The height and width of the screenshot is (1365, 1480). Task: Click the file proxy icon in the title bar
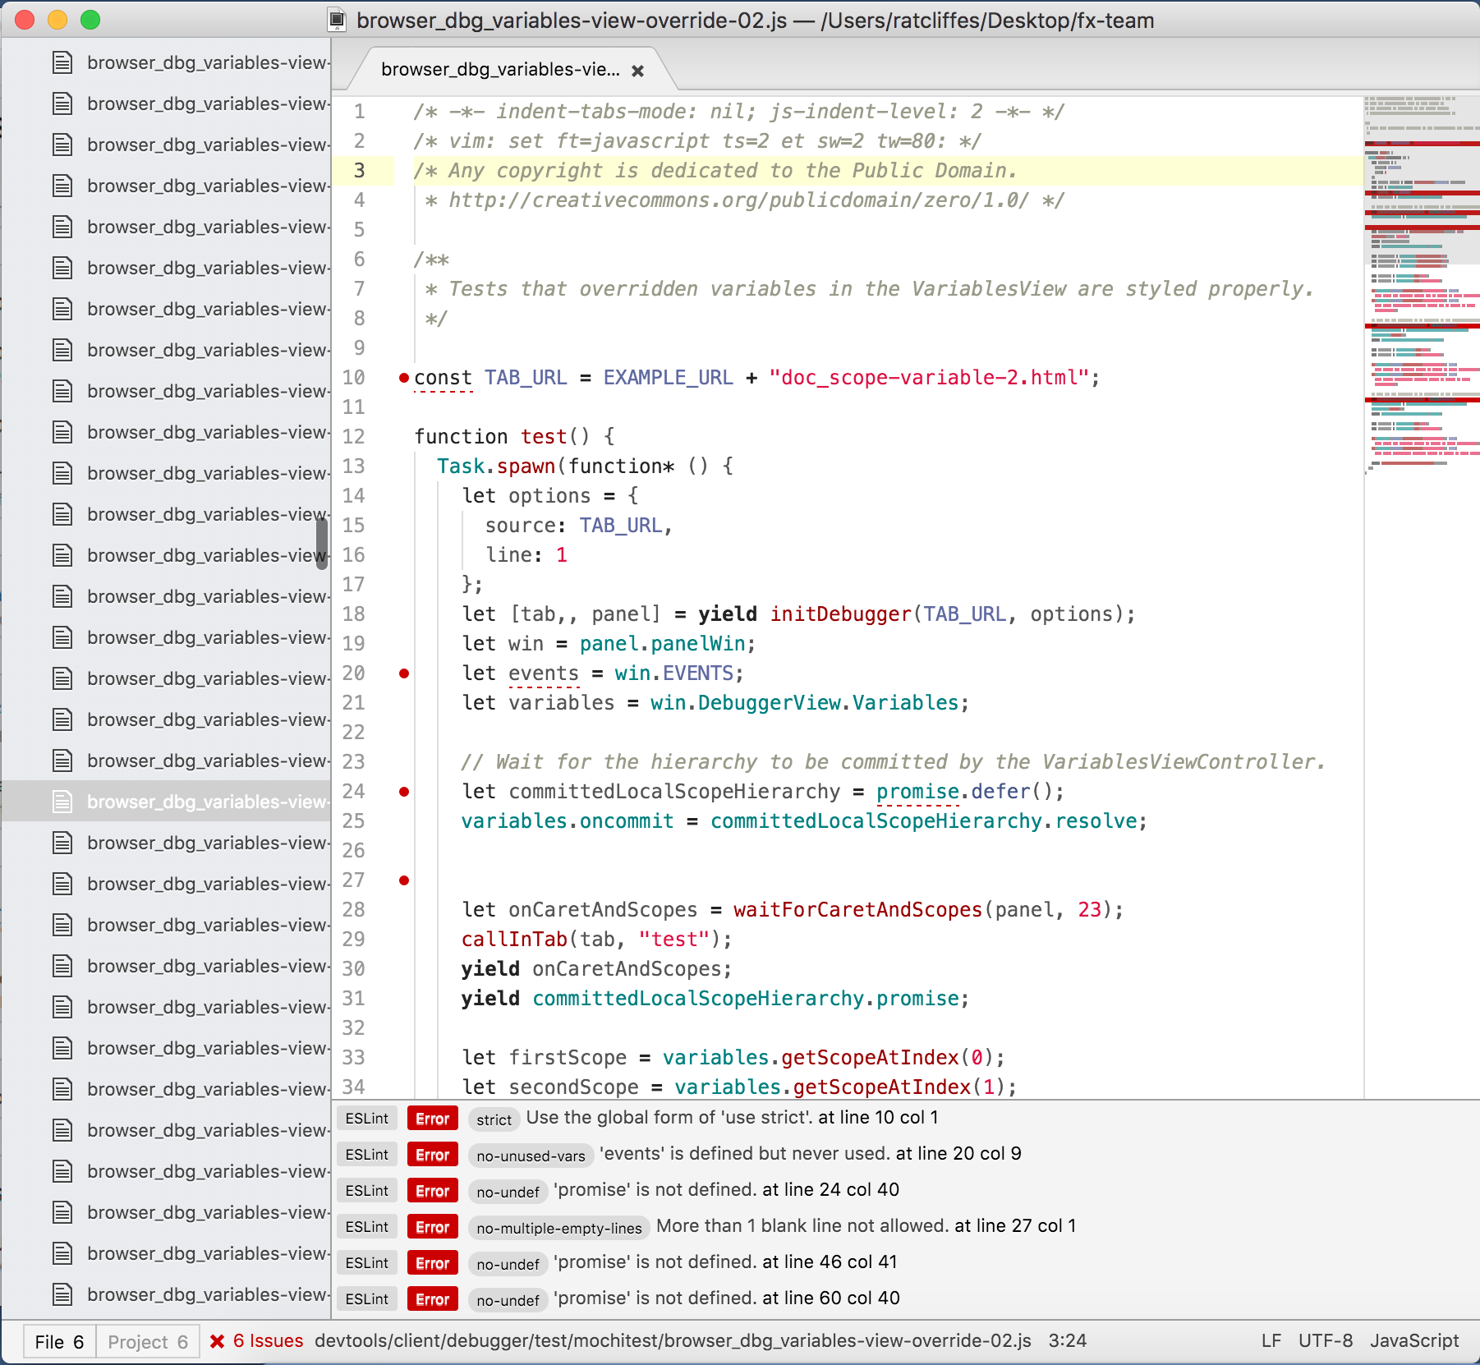(x=336, y=21)
